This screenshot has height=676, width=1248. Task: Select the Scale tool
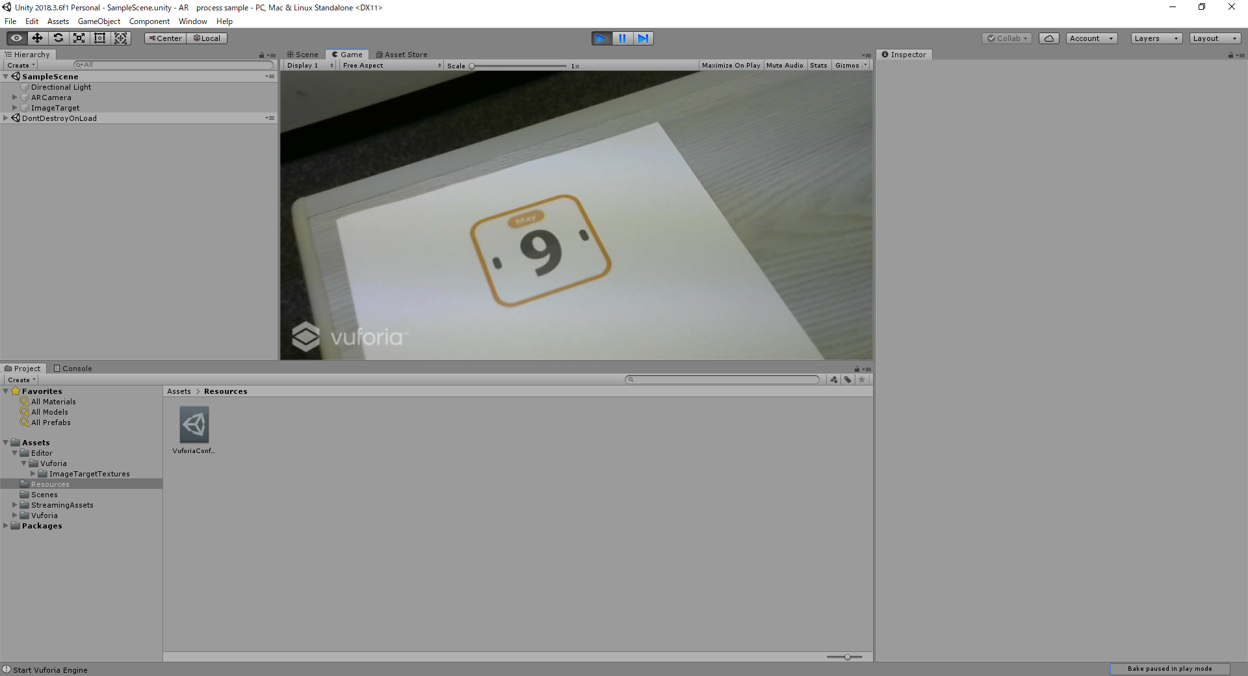79,38
